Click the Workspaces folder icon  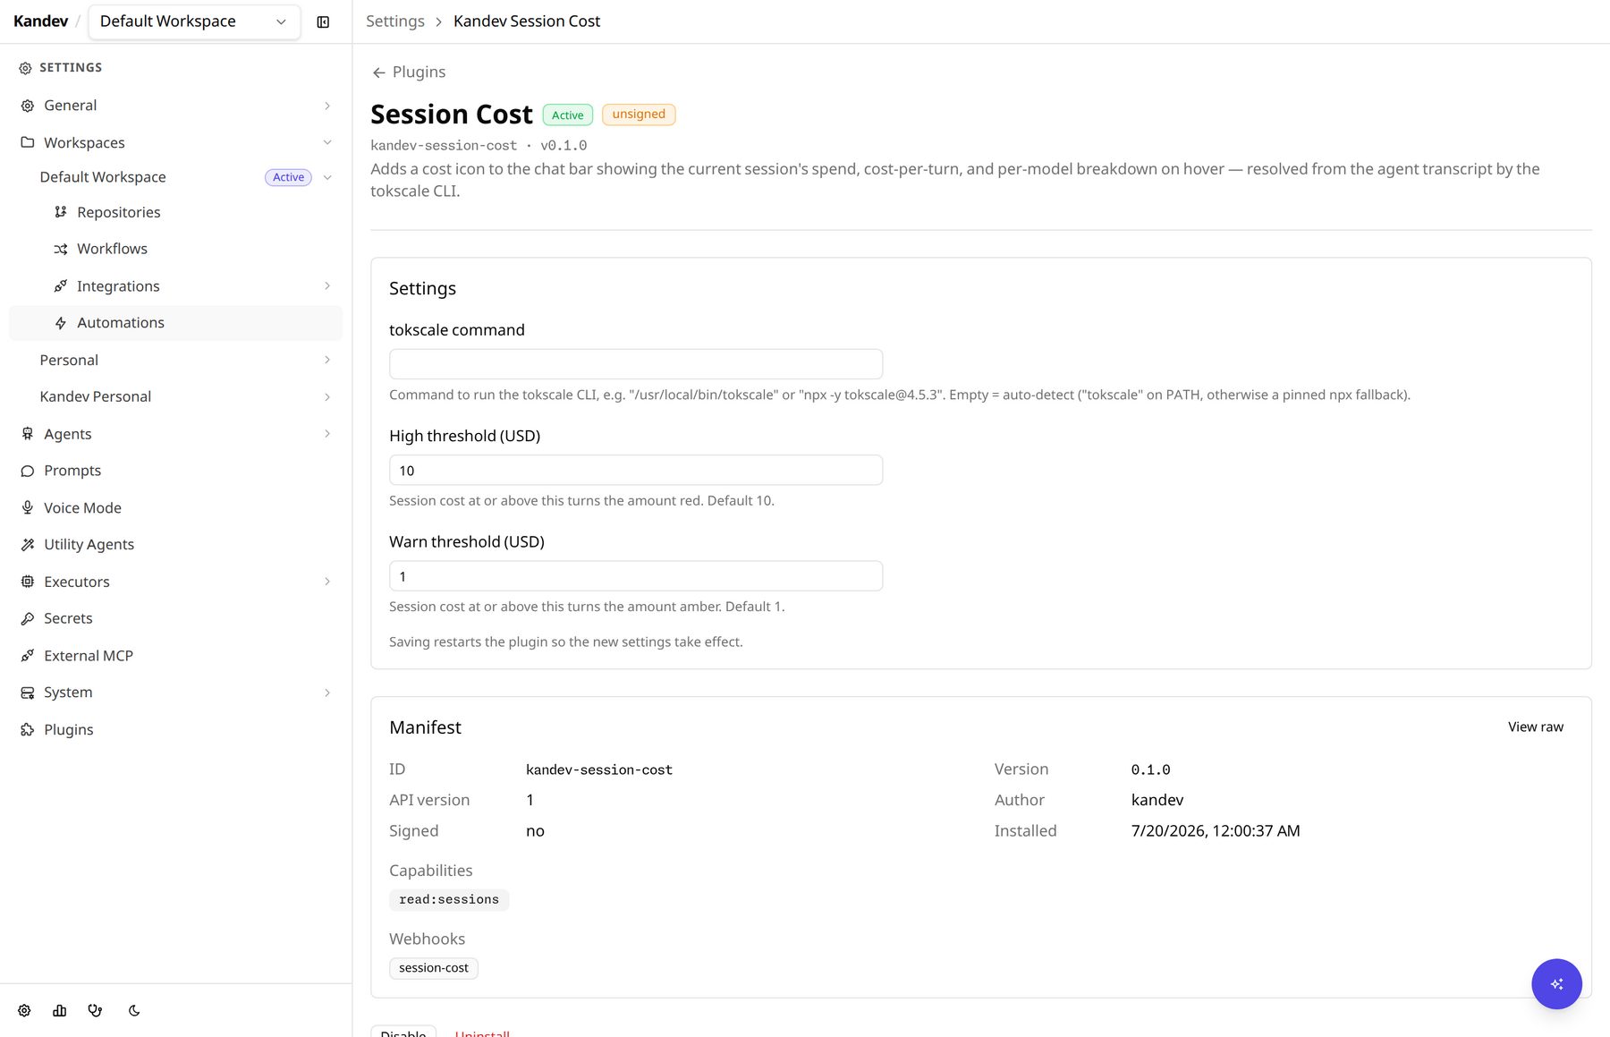point(28,142)
